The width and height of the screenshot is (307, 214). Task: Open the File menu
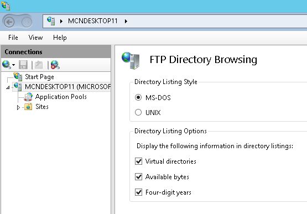[13, 38]
